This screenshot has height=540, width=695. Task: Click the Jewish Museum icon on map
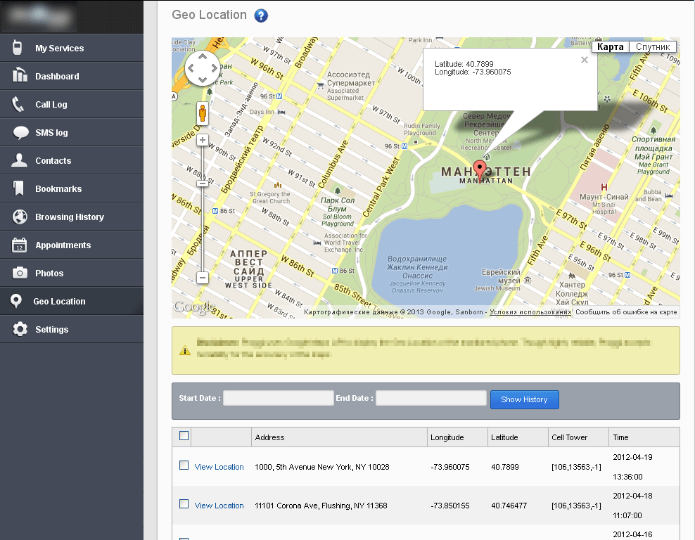pos(528,281)
